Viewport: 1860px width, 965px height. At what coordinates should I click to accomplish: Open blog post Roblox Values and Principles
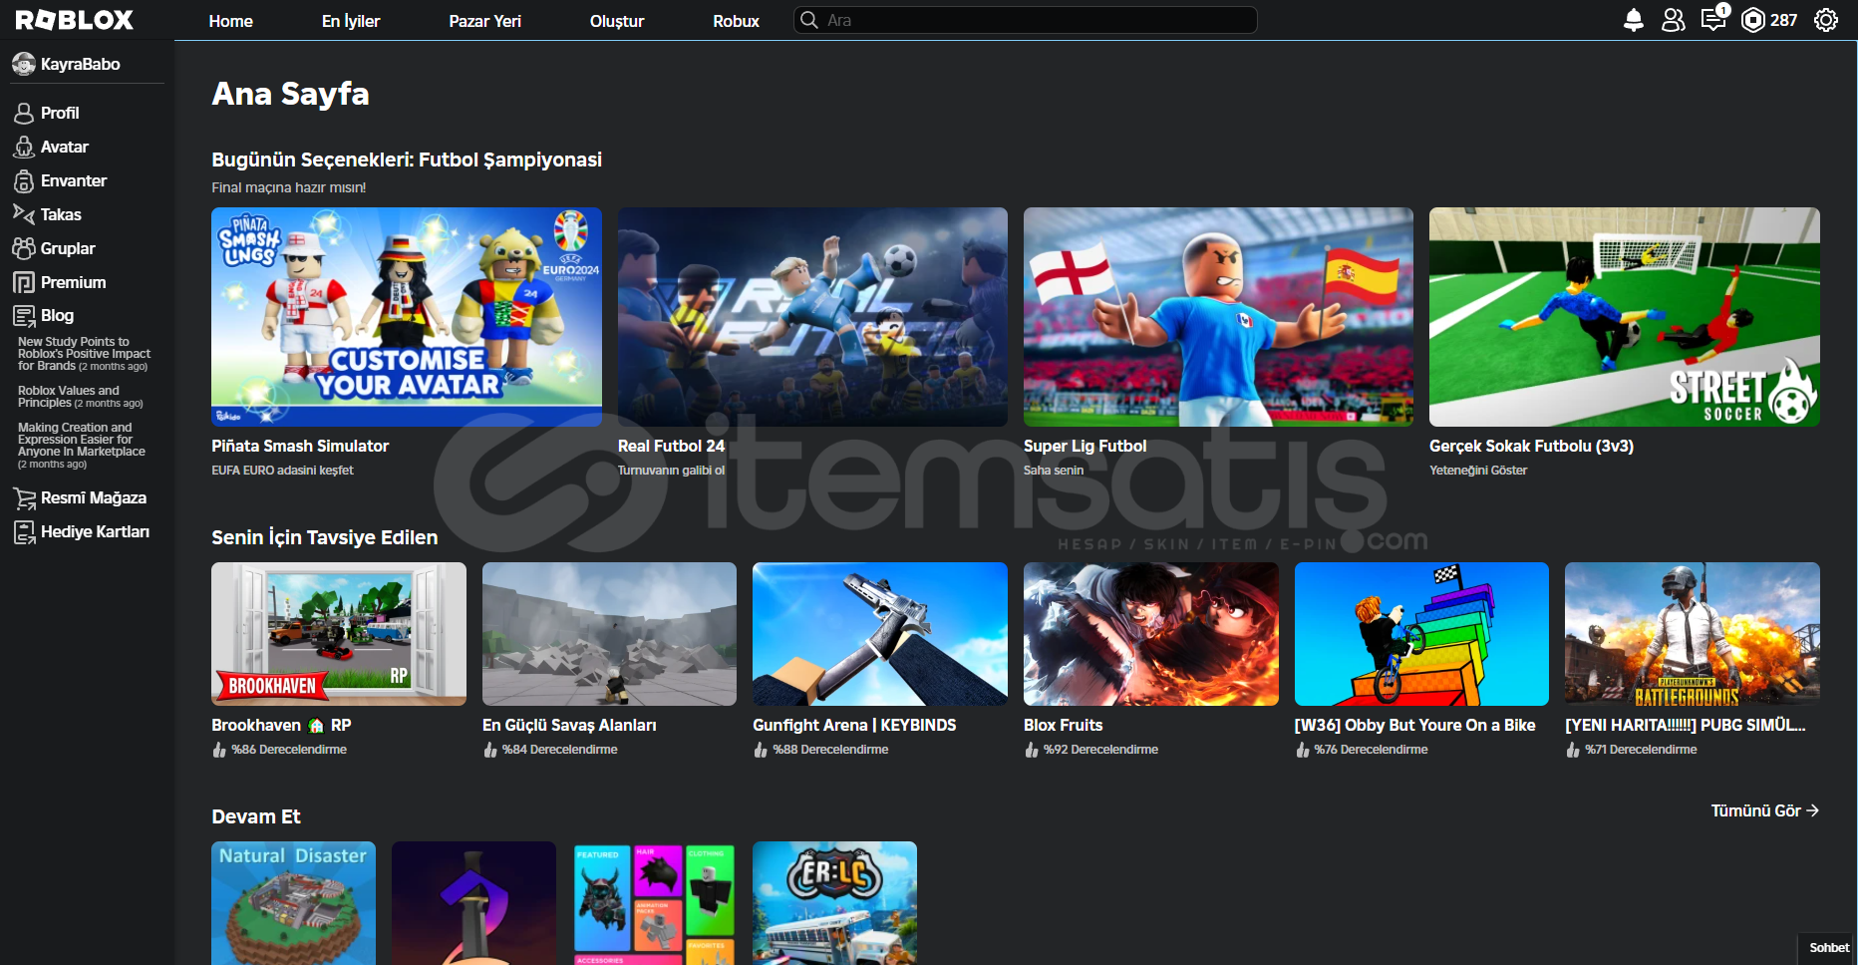81,397
